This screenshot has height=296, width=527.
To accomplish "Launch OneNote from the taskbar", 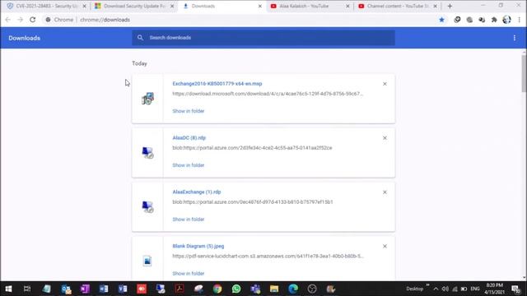I will 85,289.
